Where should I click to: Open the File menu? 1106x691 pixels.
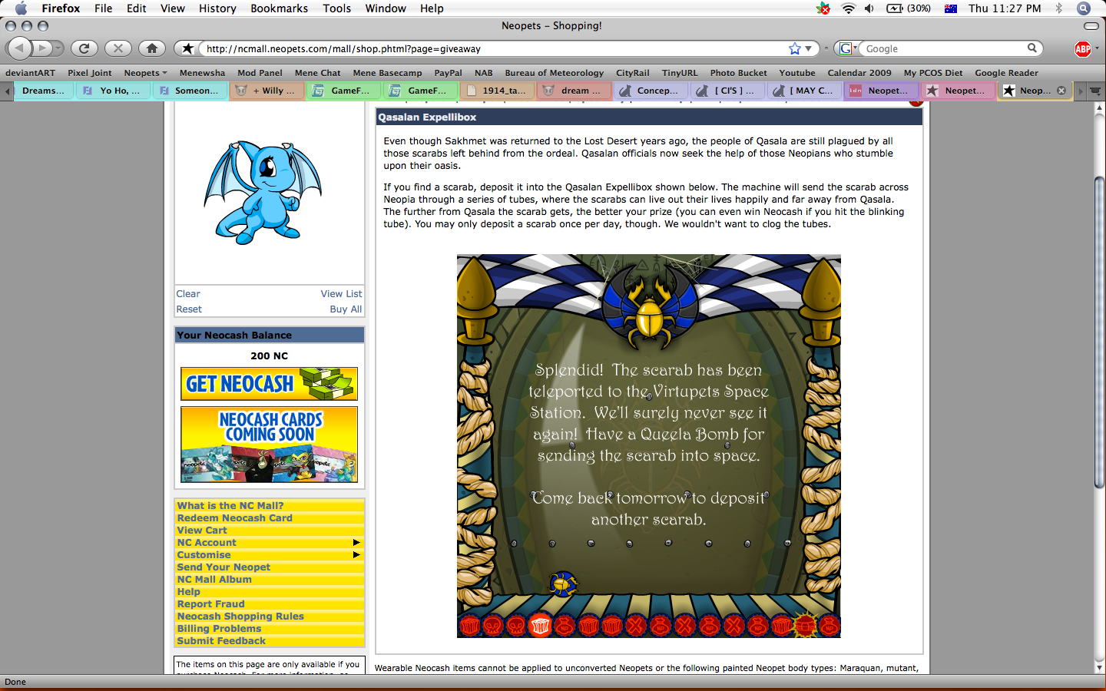(103, 8)
